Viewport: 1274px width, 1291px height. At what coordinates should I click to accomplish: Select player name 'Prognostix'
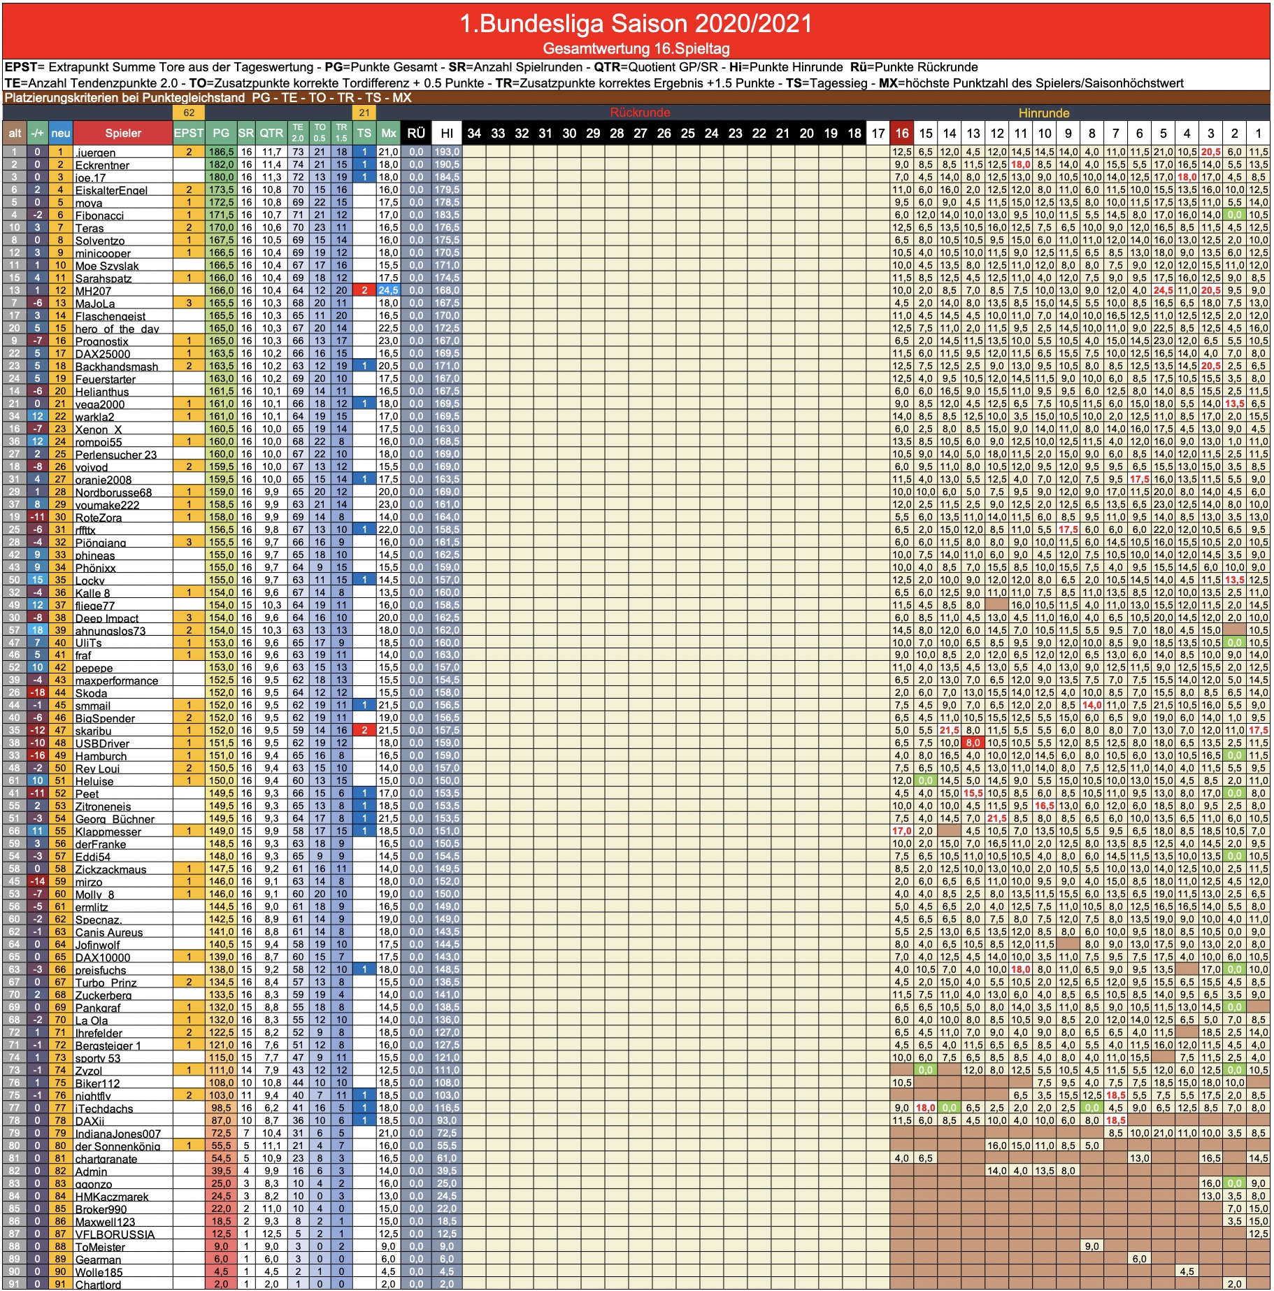click(x=101, y=341)
